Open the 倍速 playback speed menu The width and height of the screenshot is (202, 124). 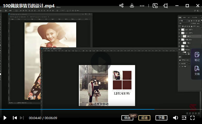127,118
